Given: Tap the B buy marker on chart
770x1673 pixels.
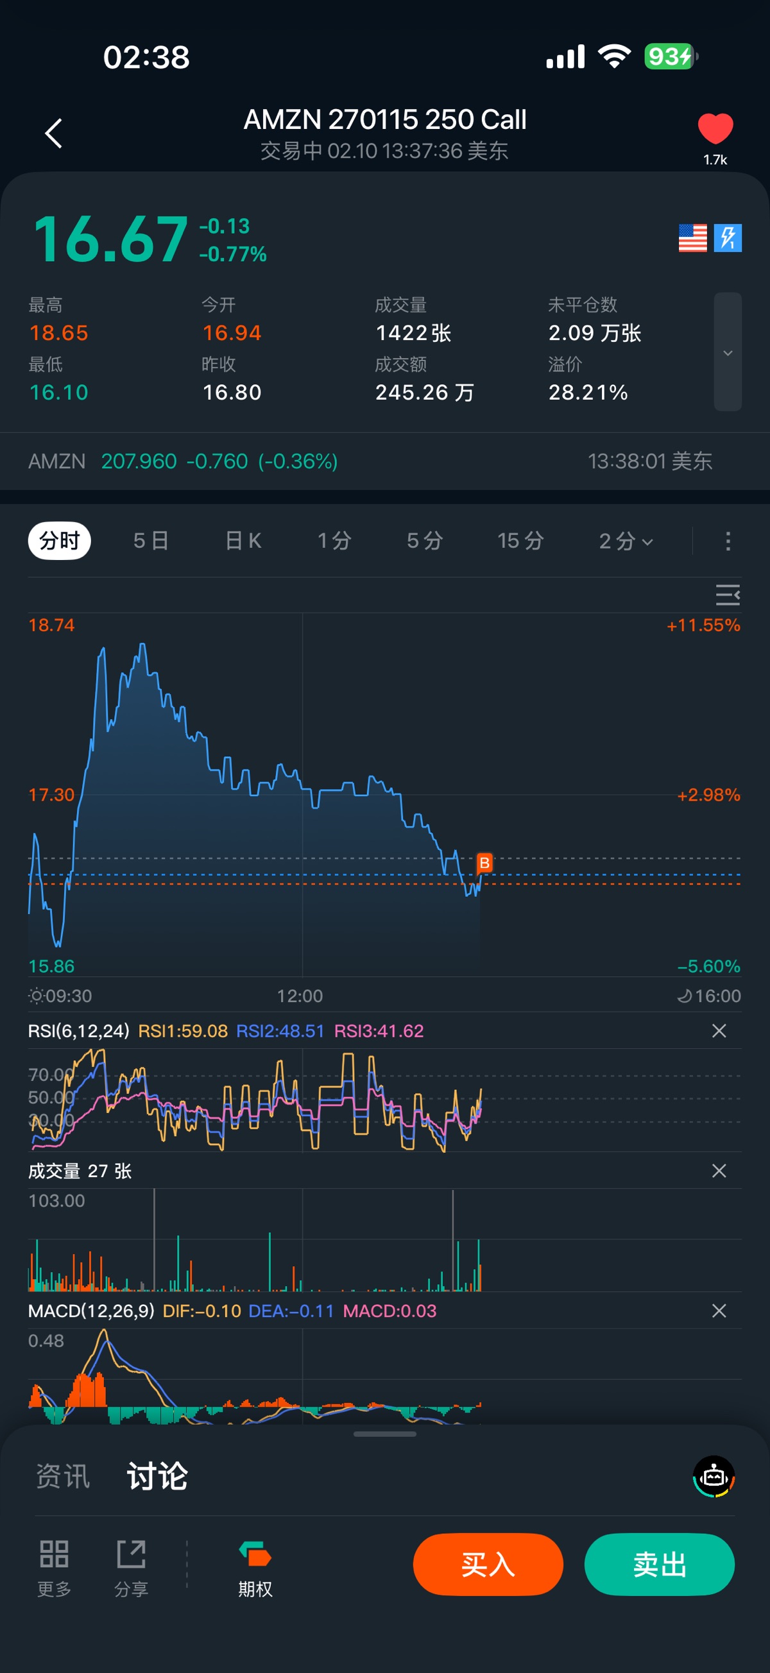Looking at the screenshot, I should pyautogui.click(x=484, y=863).
